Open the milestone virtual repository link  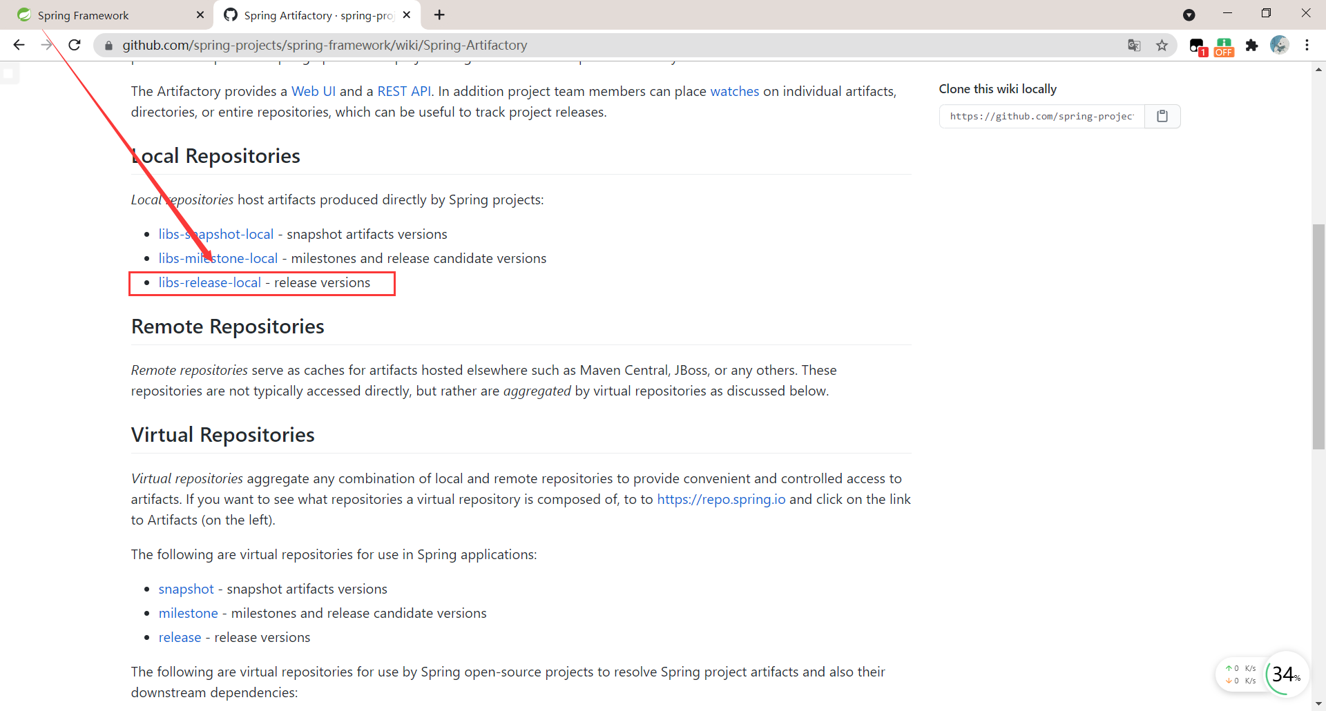(189, 613)
